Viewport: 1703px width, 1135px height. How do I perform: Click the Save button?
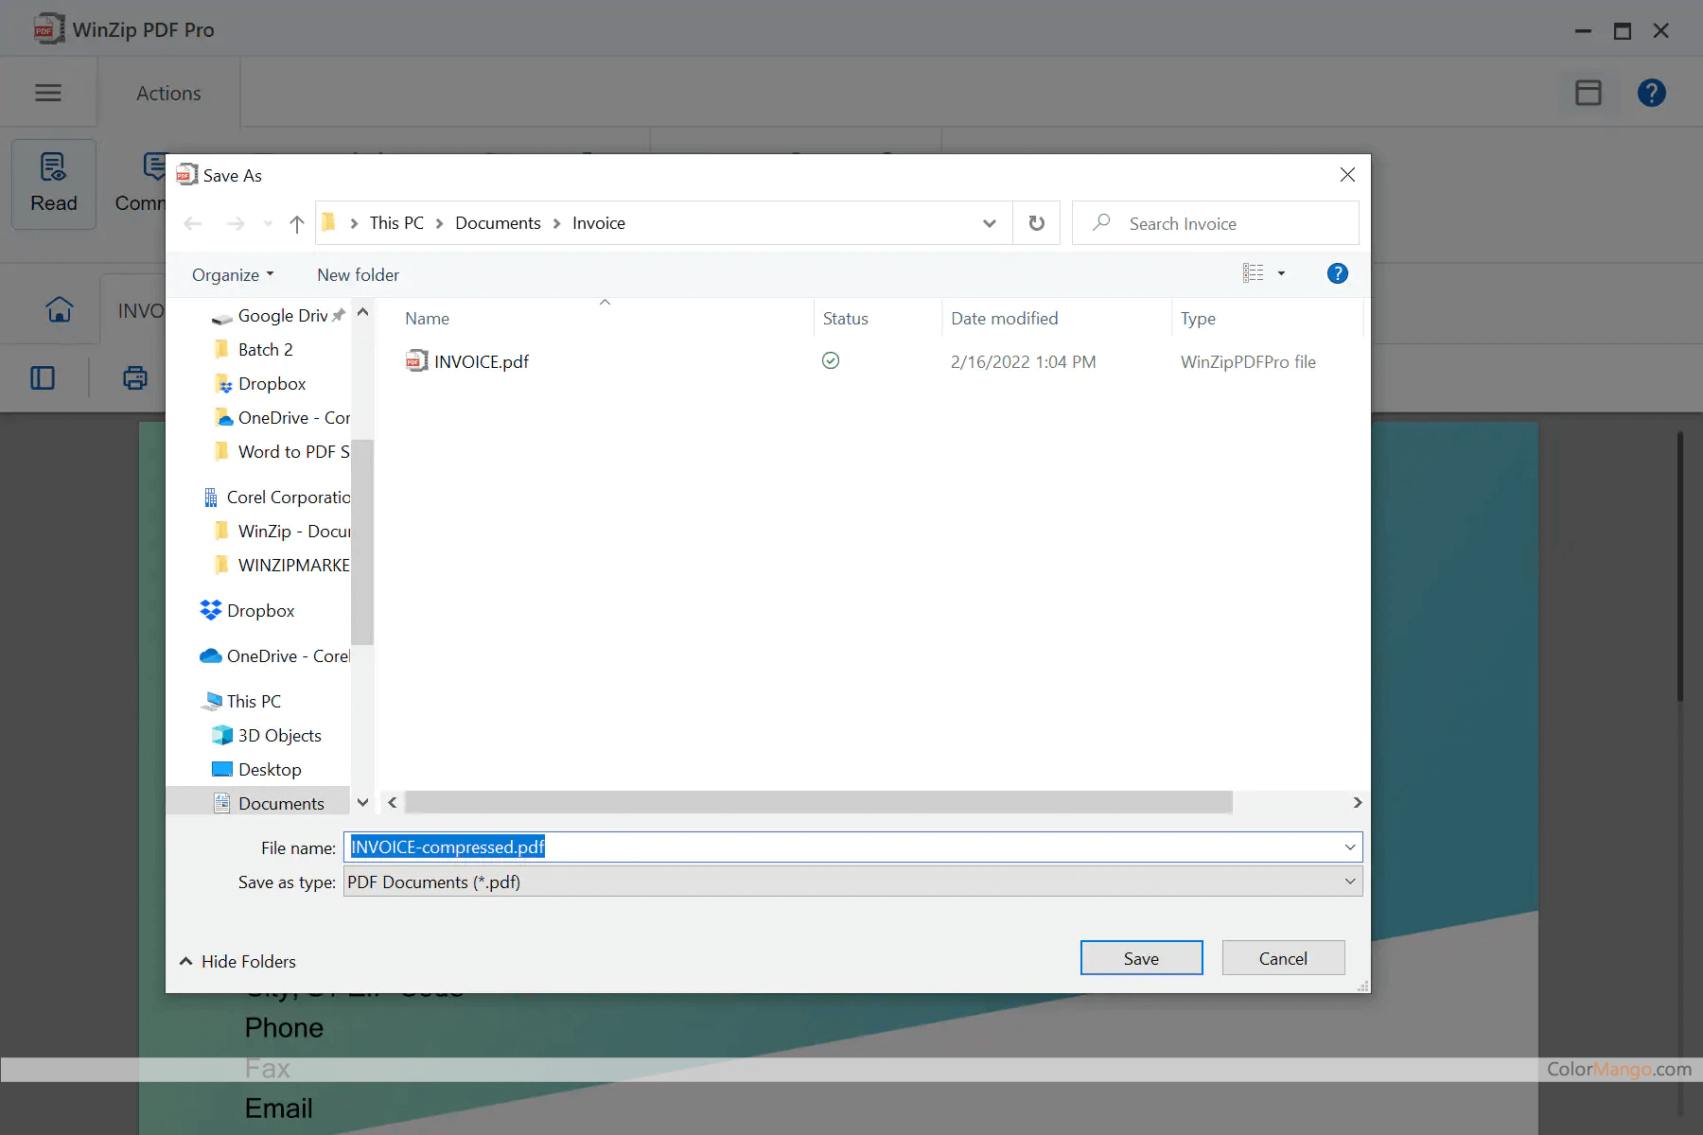coord(1141,957)
